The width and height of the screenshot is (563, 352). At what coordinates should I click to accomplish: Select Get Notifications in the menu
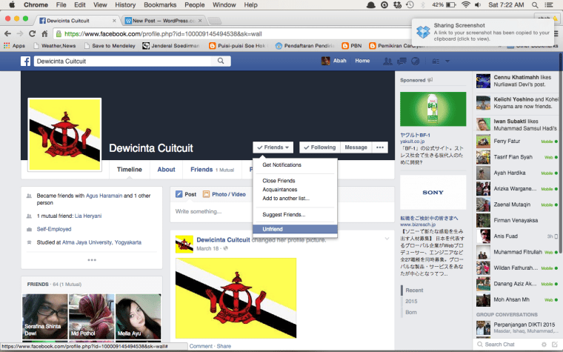(281, 165)
